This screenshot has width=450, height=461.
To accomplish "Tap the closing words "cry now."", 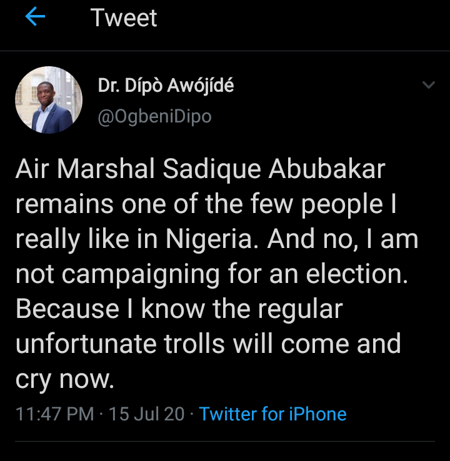I will 65,379.
